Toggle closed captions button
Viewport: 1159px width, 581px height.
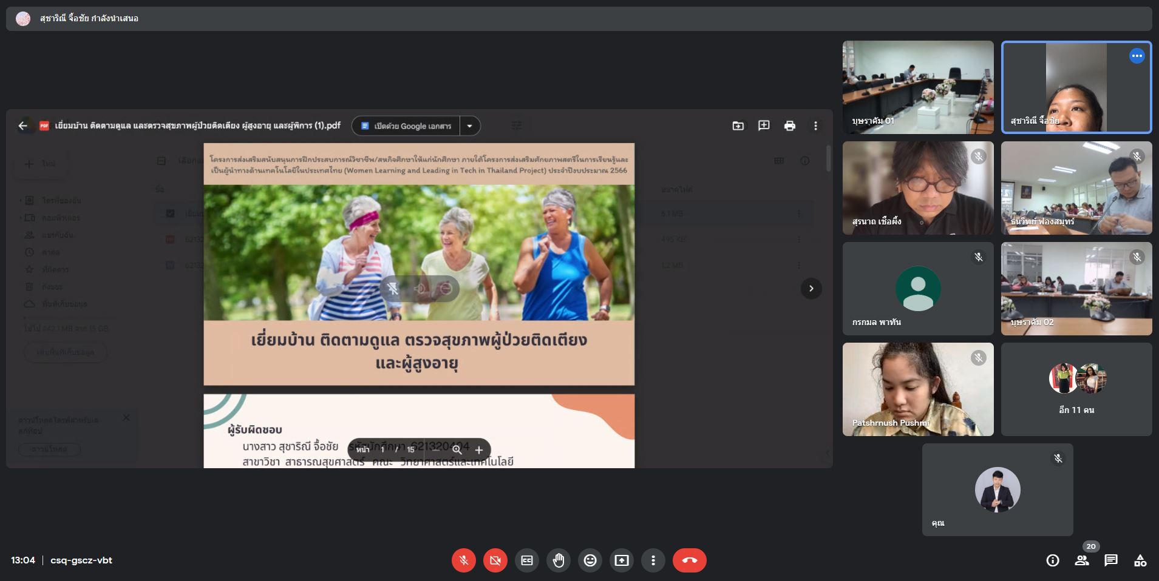point(527,560)
